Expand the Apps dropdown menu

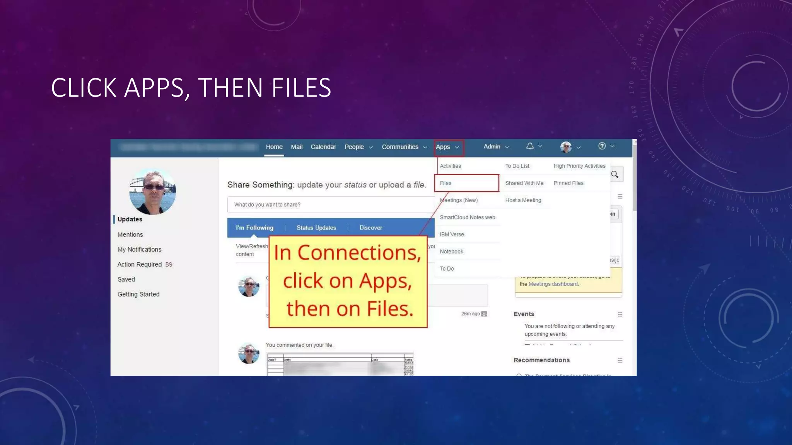pos(447,147)
